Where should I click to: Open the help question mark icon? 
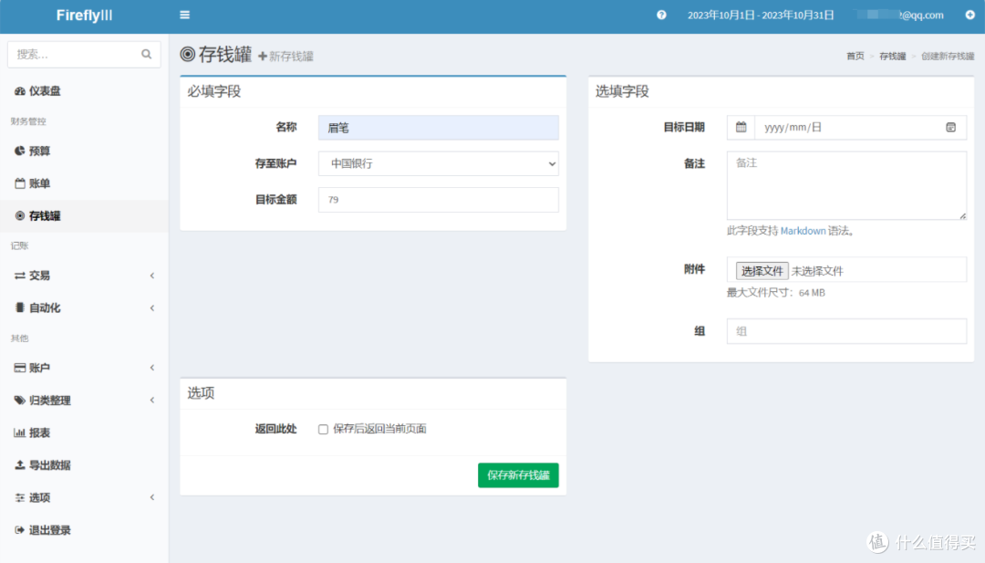(x=661, y=16)
